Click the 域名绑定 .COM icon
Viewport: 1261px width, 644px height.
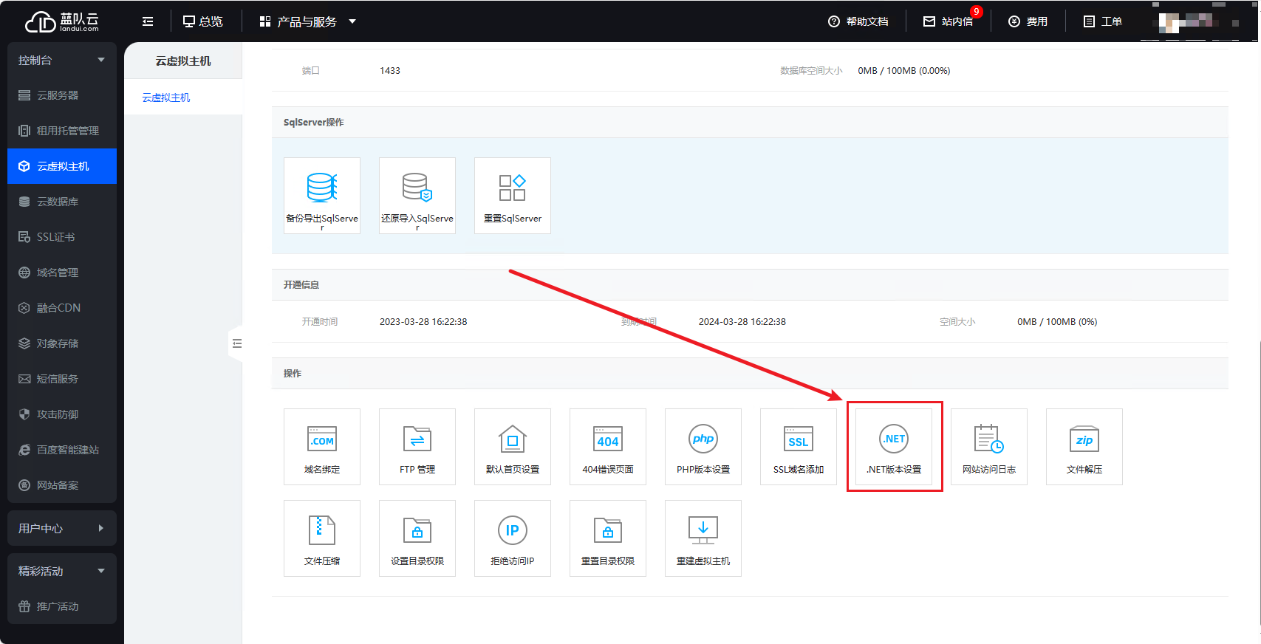click(x=322, y=446)
